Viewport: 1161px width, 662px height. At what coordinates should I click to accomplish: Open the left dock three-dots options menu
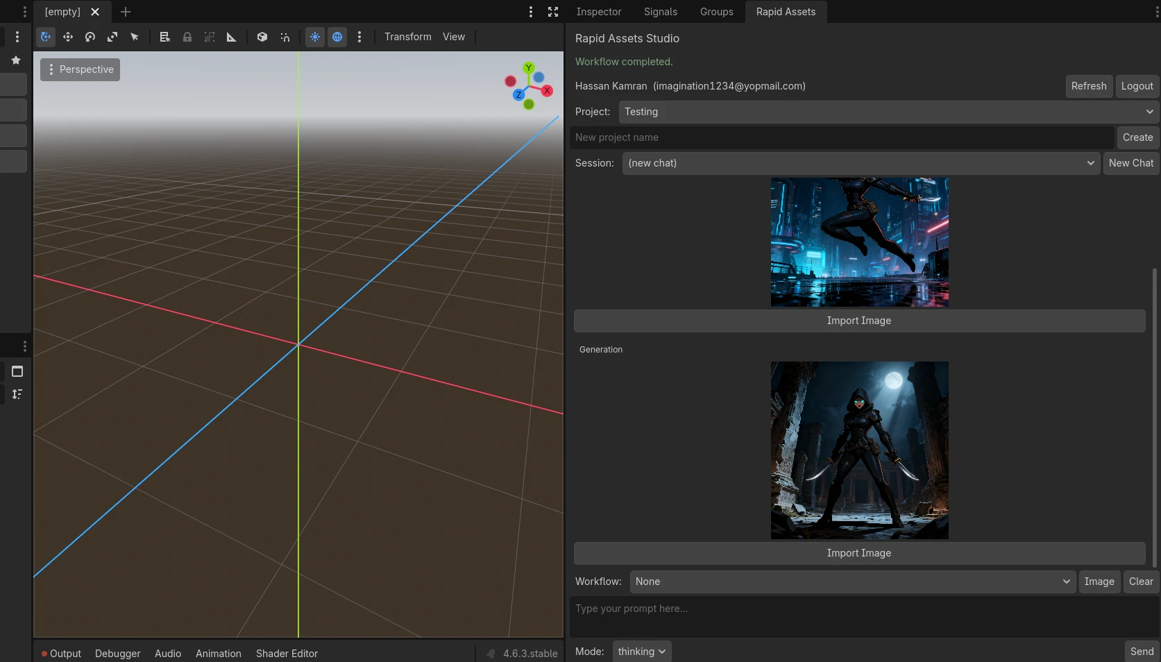pyautogui.click(x=17, y=37)
